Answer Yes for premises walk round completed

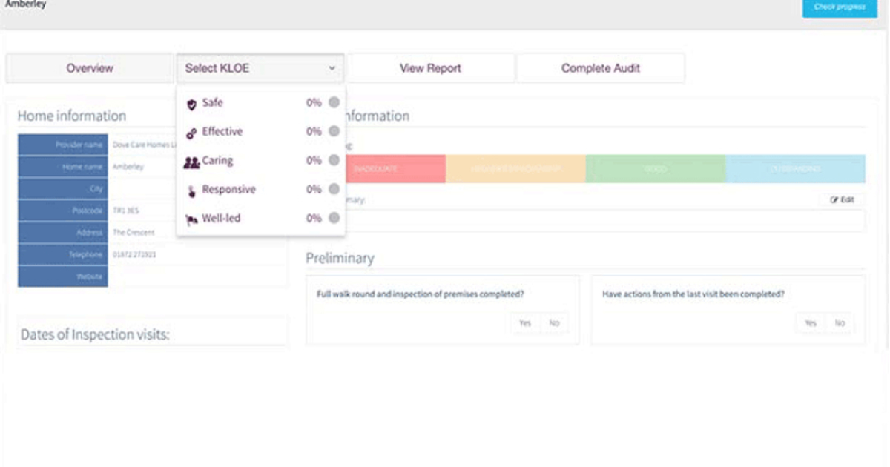[524, 323]
